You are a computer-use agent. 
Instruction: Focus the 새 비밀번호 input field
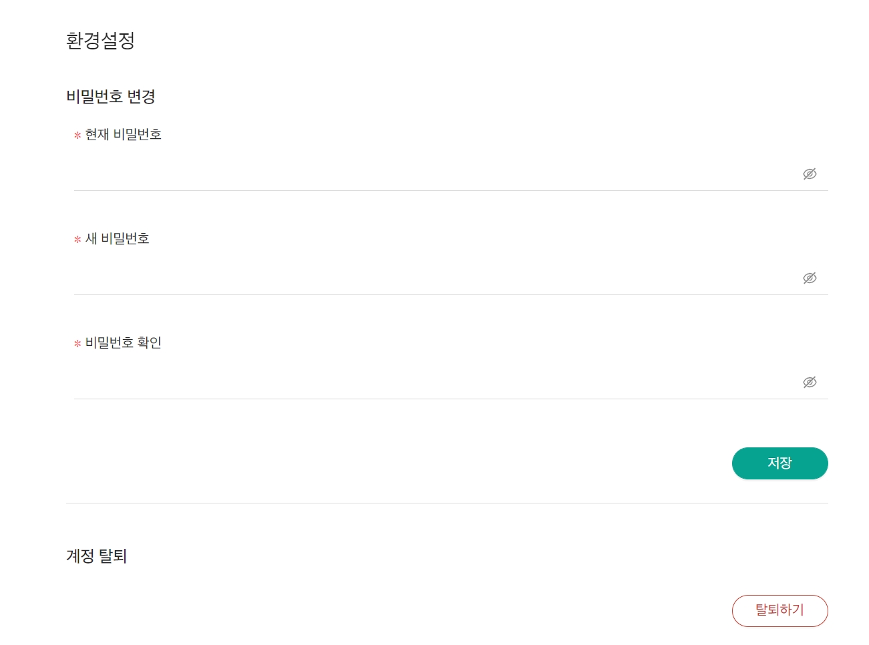coord(427,278)
